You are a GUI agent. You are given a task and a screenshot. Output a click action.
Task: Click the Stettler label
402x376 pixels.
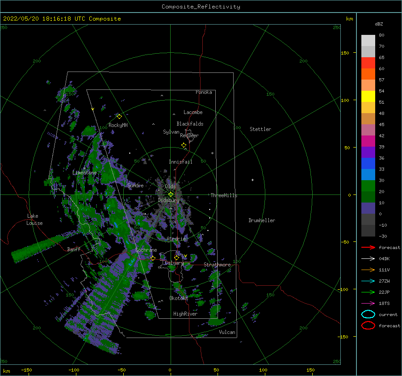coord(260,129)
